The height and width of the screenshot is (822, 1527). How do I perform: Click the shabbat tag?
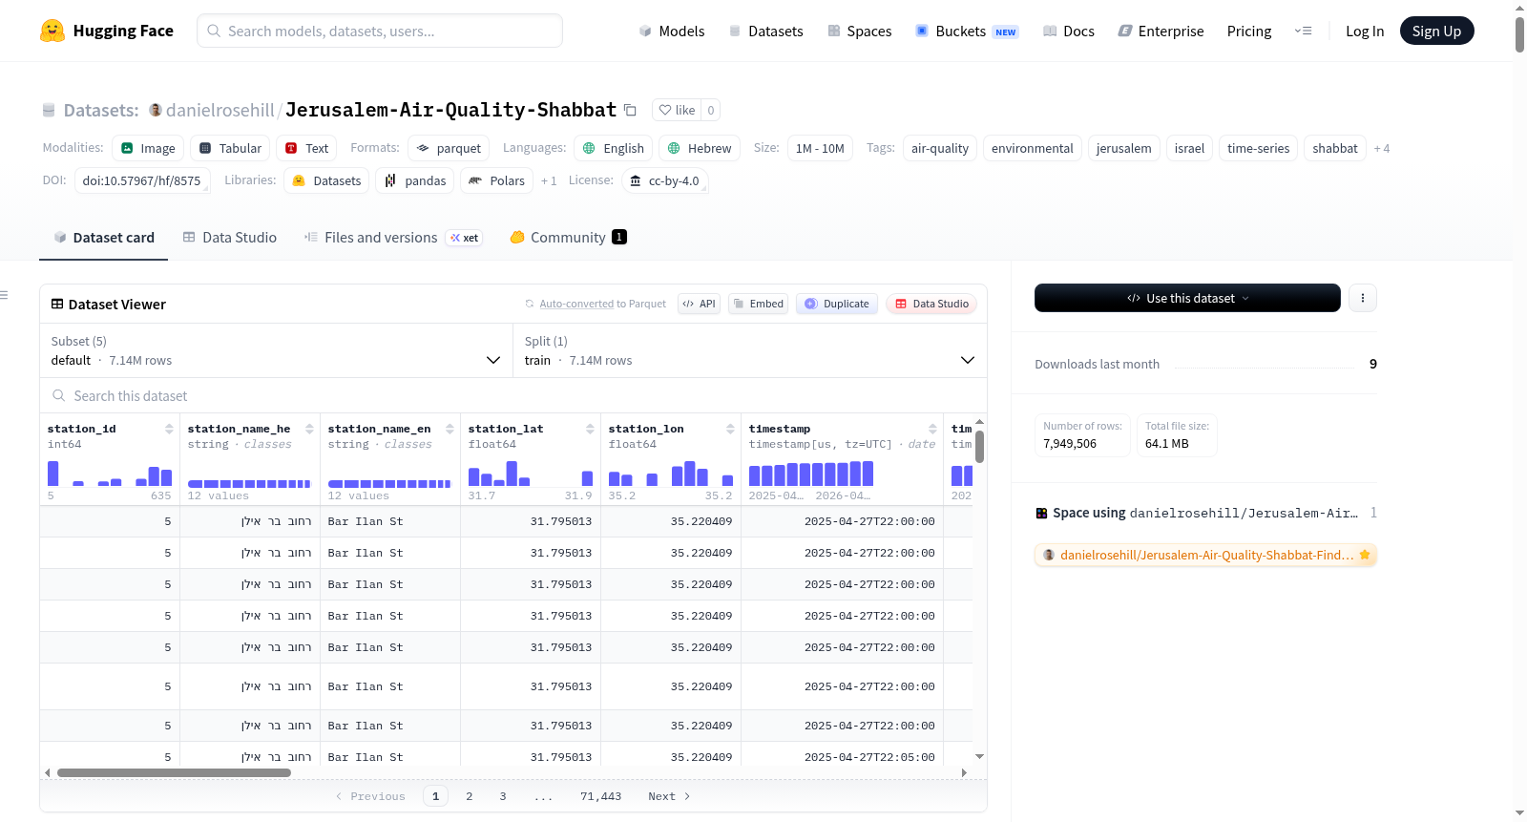tap(1334, 148)
